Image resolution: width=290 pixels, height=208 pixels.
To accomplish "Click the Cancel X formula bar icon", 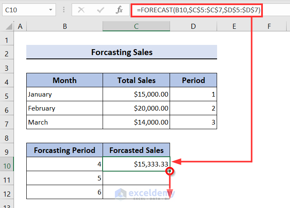I will click(81, 9).
